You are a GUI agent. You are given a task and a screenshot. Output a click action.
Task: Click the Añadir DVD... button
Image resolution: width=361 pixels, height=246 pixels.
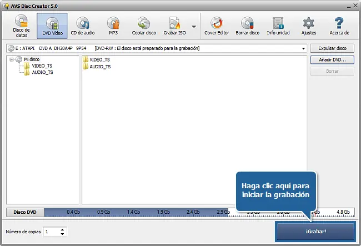(332, 60)
